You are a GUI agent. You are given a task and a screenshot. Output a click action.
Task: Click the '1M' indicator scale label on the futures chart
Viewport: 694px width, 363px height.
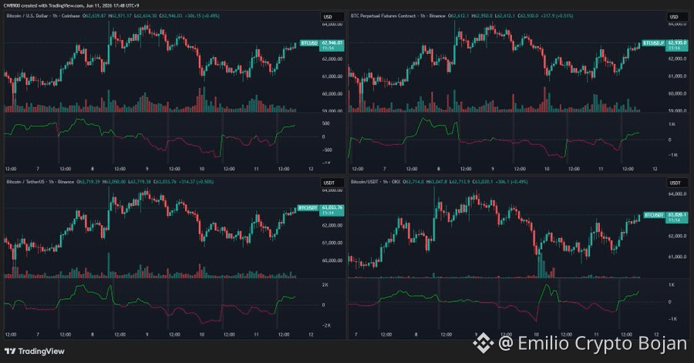click(672, 125)
